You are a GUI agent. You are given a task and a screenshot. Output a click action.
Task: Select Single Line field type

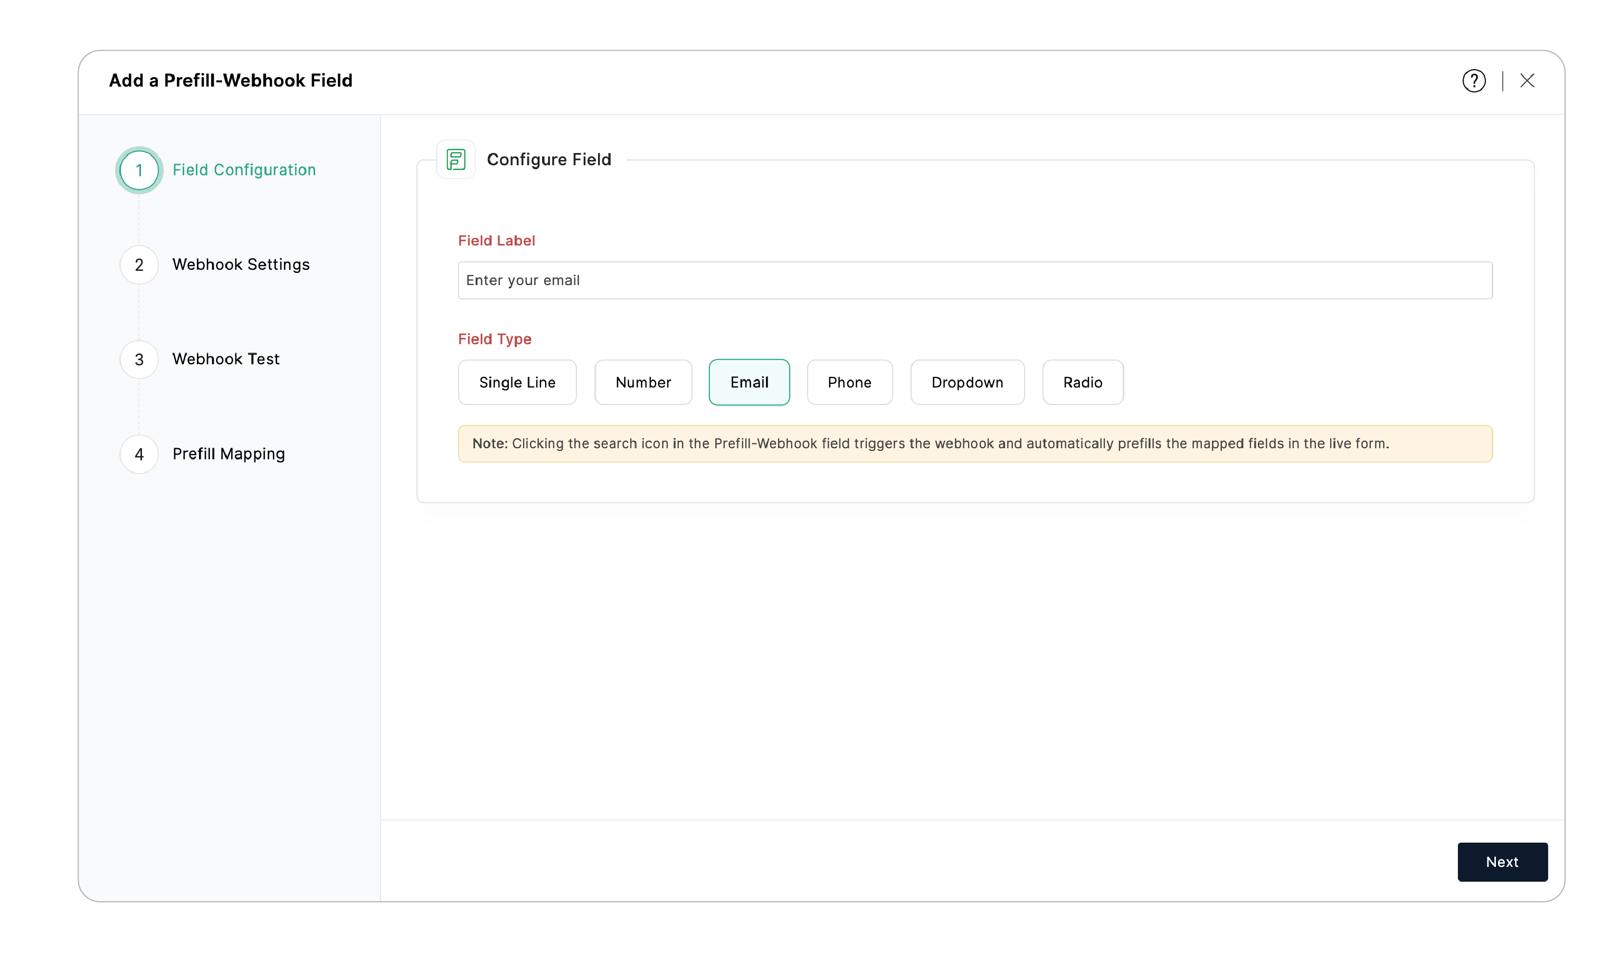[517, 382]
